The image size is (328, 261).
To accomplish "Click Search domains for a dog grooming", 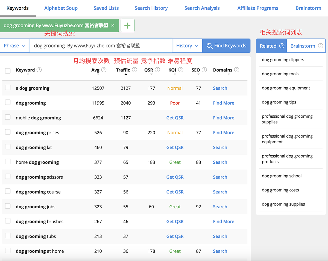I will [x=220, y=88].
